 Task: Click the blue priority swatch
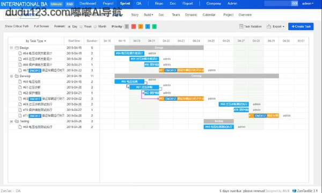click(148, 26)
